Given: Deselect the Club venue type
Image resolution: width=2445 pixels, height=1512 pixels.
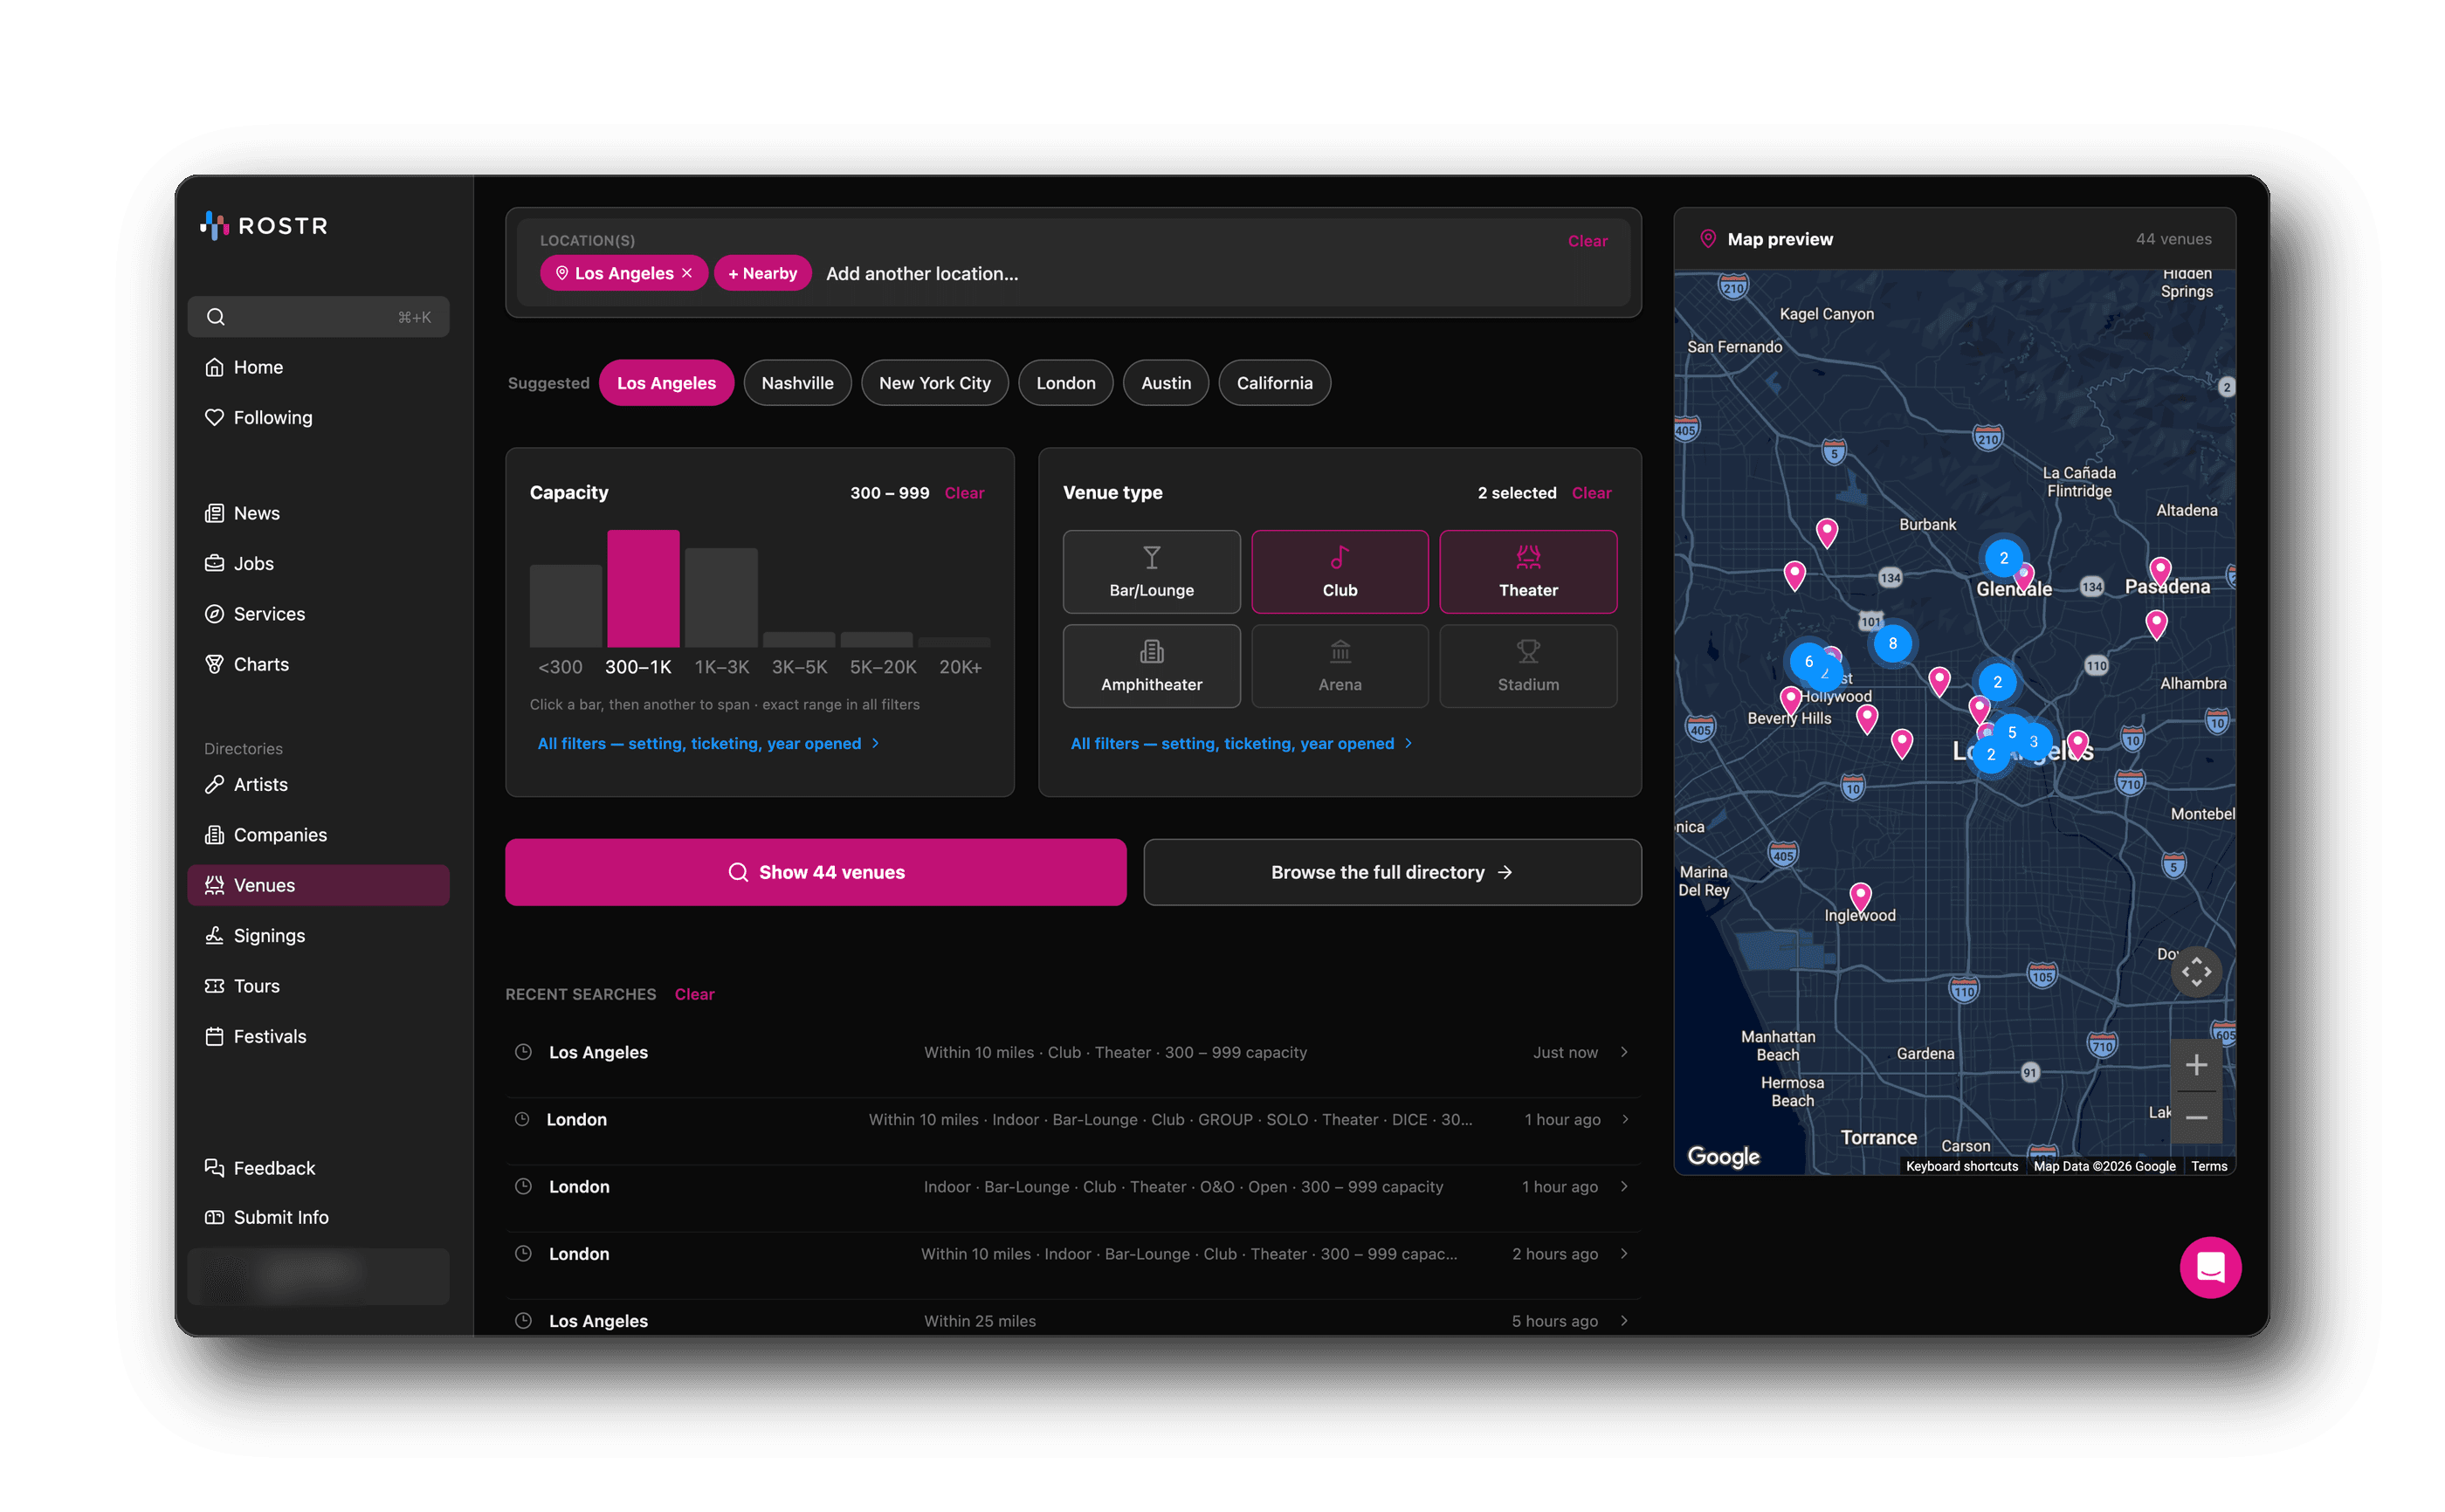Looking at the screenshot, I should 1339,571.
